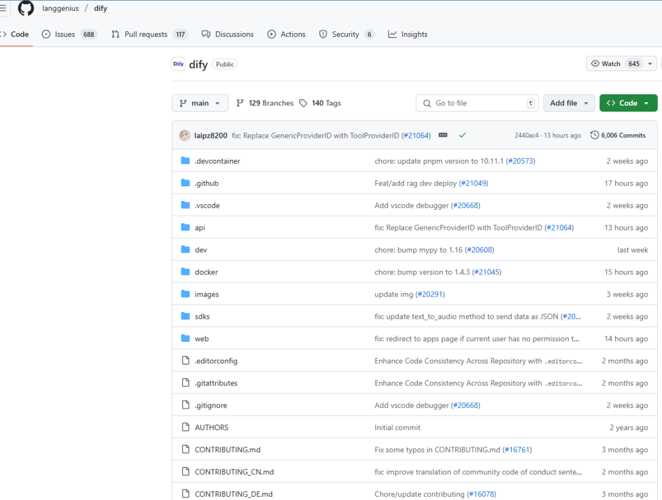
Task: Open the .gitignore file name
Action: coord(211,406)
